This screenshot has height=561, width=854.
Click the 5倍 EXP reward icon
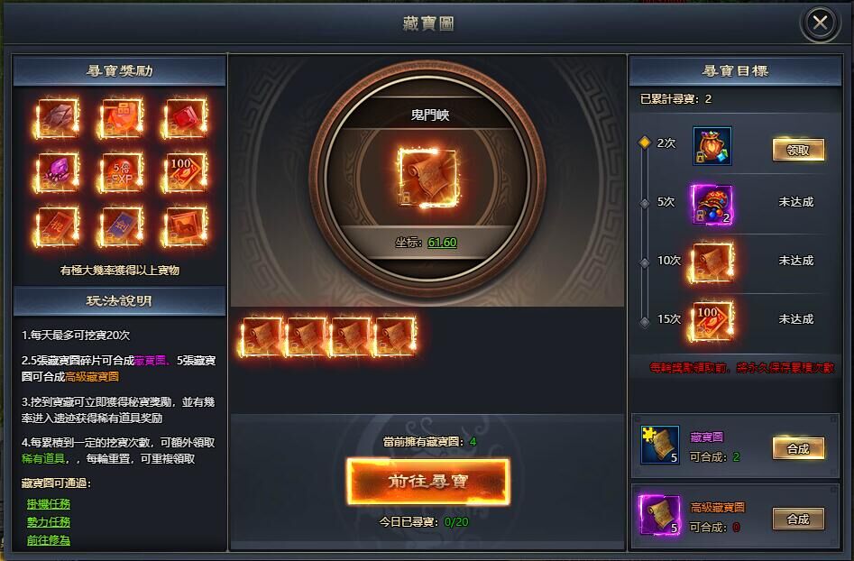point(121,172)
